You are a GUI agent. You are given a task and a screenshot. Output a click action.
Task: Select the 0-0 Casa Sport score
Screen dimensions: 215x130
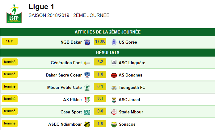coord(100,111)
